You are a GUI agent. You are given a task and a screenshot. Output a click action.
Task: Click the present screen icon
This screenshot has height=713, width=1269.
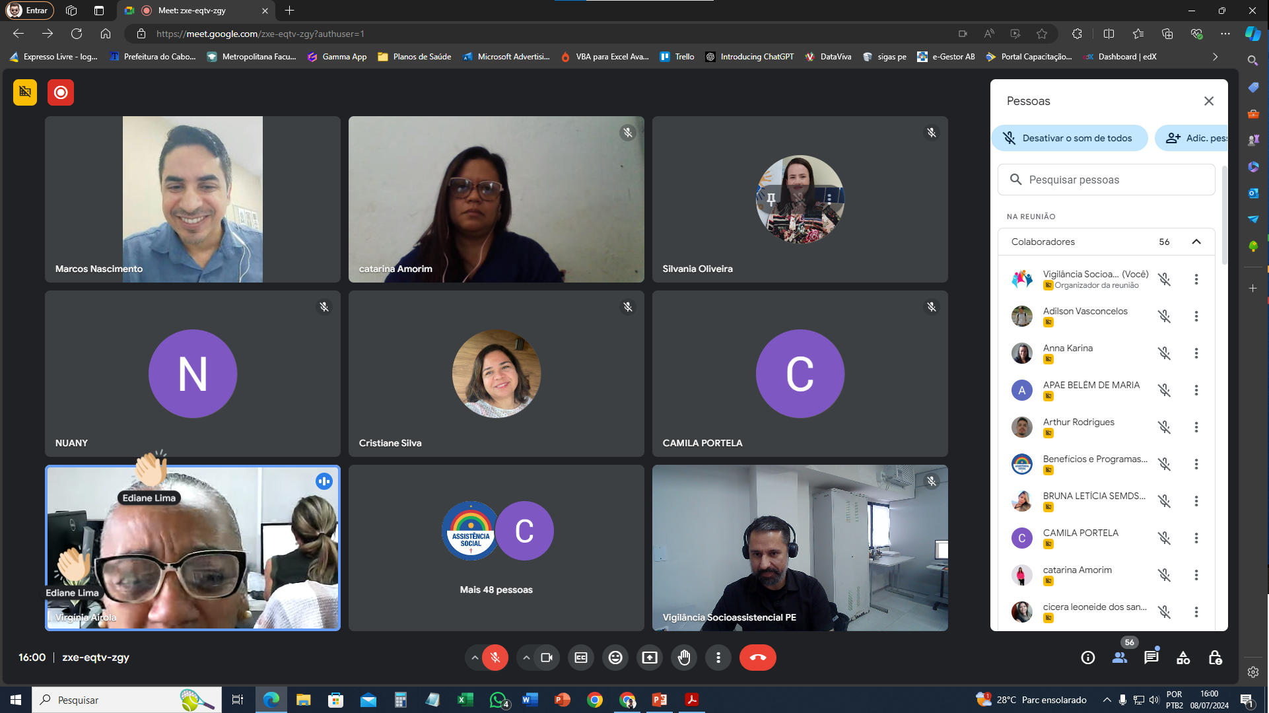(650, 658)
